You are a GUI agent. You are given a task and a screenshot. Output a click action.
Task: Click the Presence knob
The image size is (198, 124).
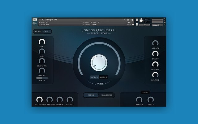pos(42,61)
